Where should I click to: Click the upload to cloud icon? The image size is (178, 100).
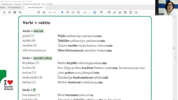9,12
